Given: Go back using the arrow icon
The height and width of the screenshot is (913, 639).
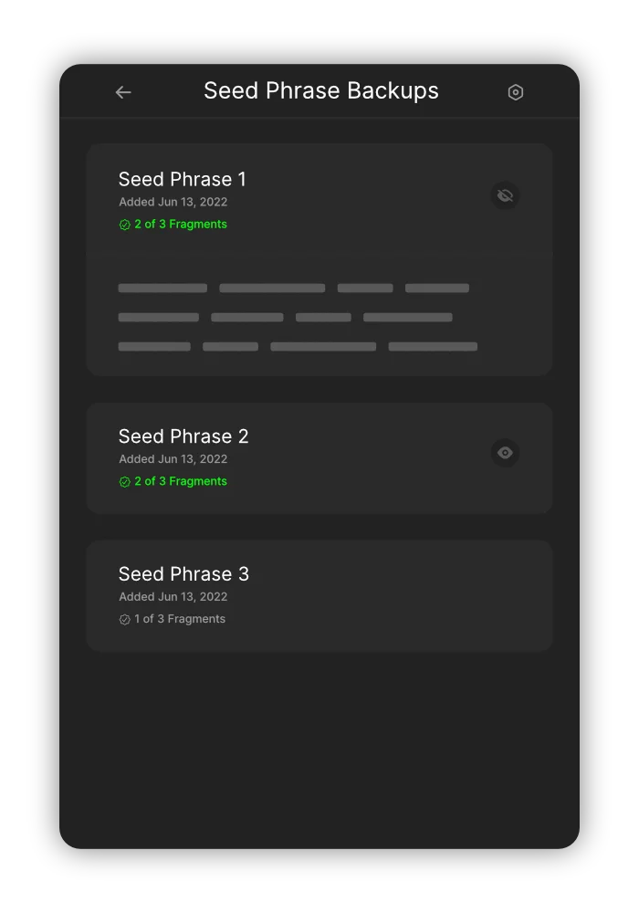Looking at the screenshot, I should click(x=123, y=91).
